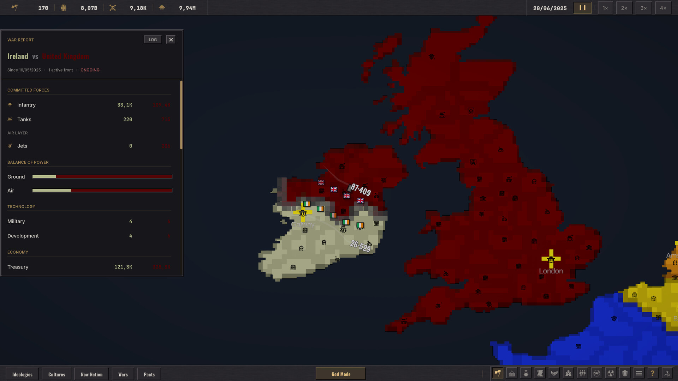Select the Galway capital marker

(303, 213)
